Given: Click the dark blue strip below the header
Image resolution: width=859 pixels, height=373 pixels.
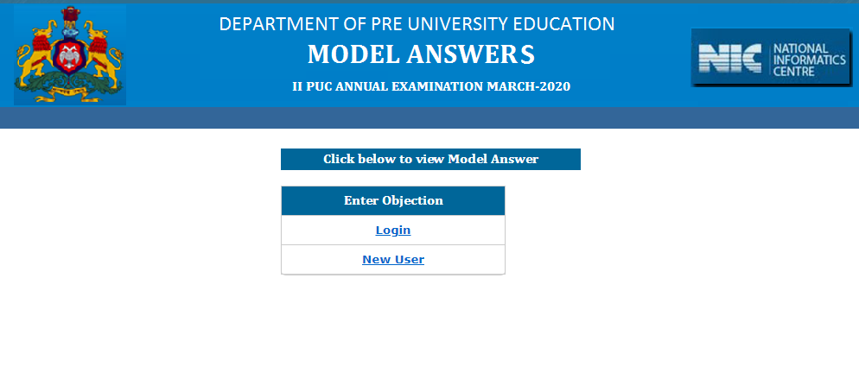Looking at the screenshot, I should [429, 117].
